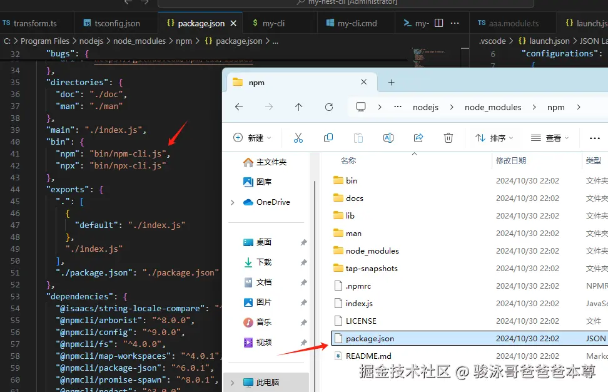This screenshot has width=608, height=392.
Task: Sort by the 名称 column header
Action: (x=348, y=161)
